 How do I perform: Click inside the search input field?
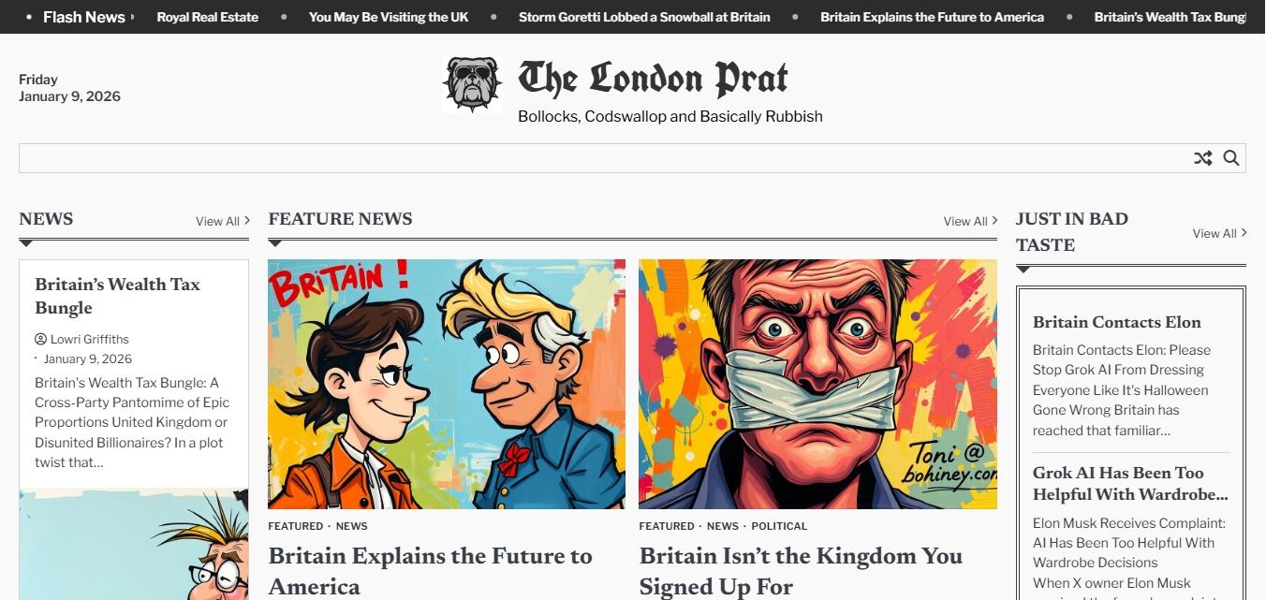click(x=604, y=158)
